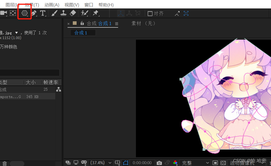The image size is (271, 166).
Task: Click the trash delete icon in project panel
Action: point(5,163)
